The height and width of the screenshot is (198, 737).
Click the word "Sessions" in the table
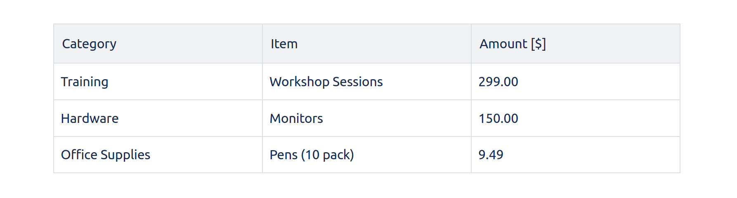[357, 82]
